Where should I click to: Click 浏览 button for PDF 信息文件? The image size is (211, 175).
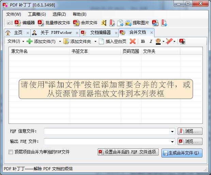(190, 131)
